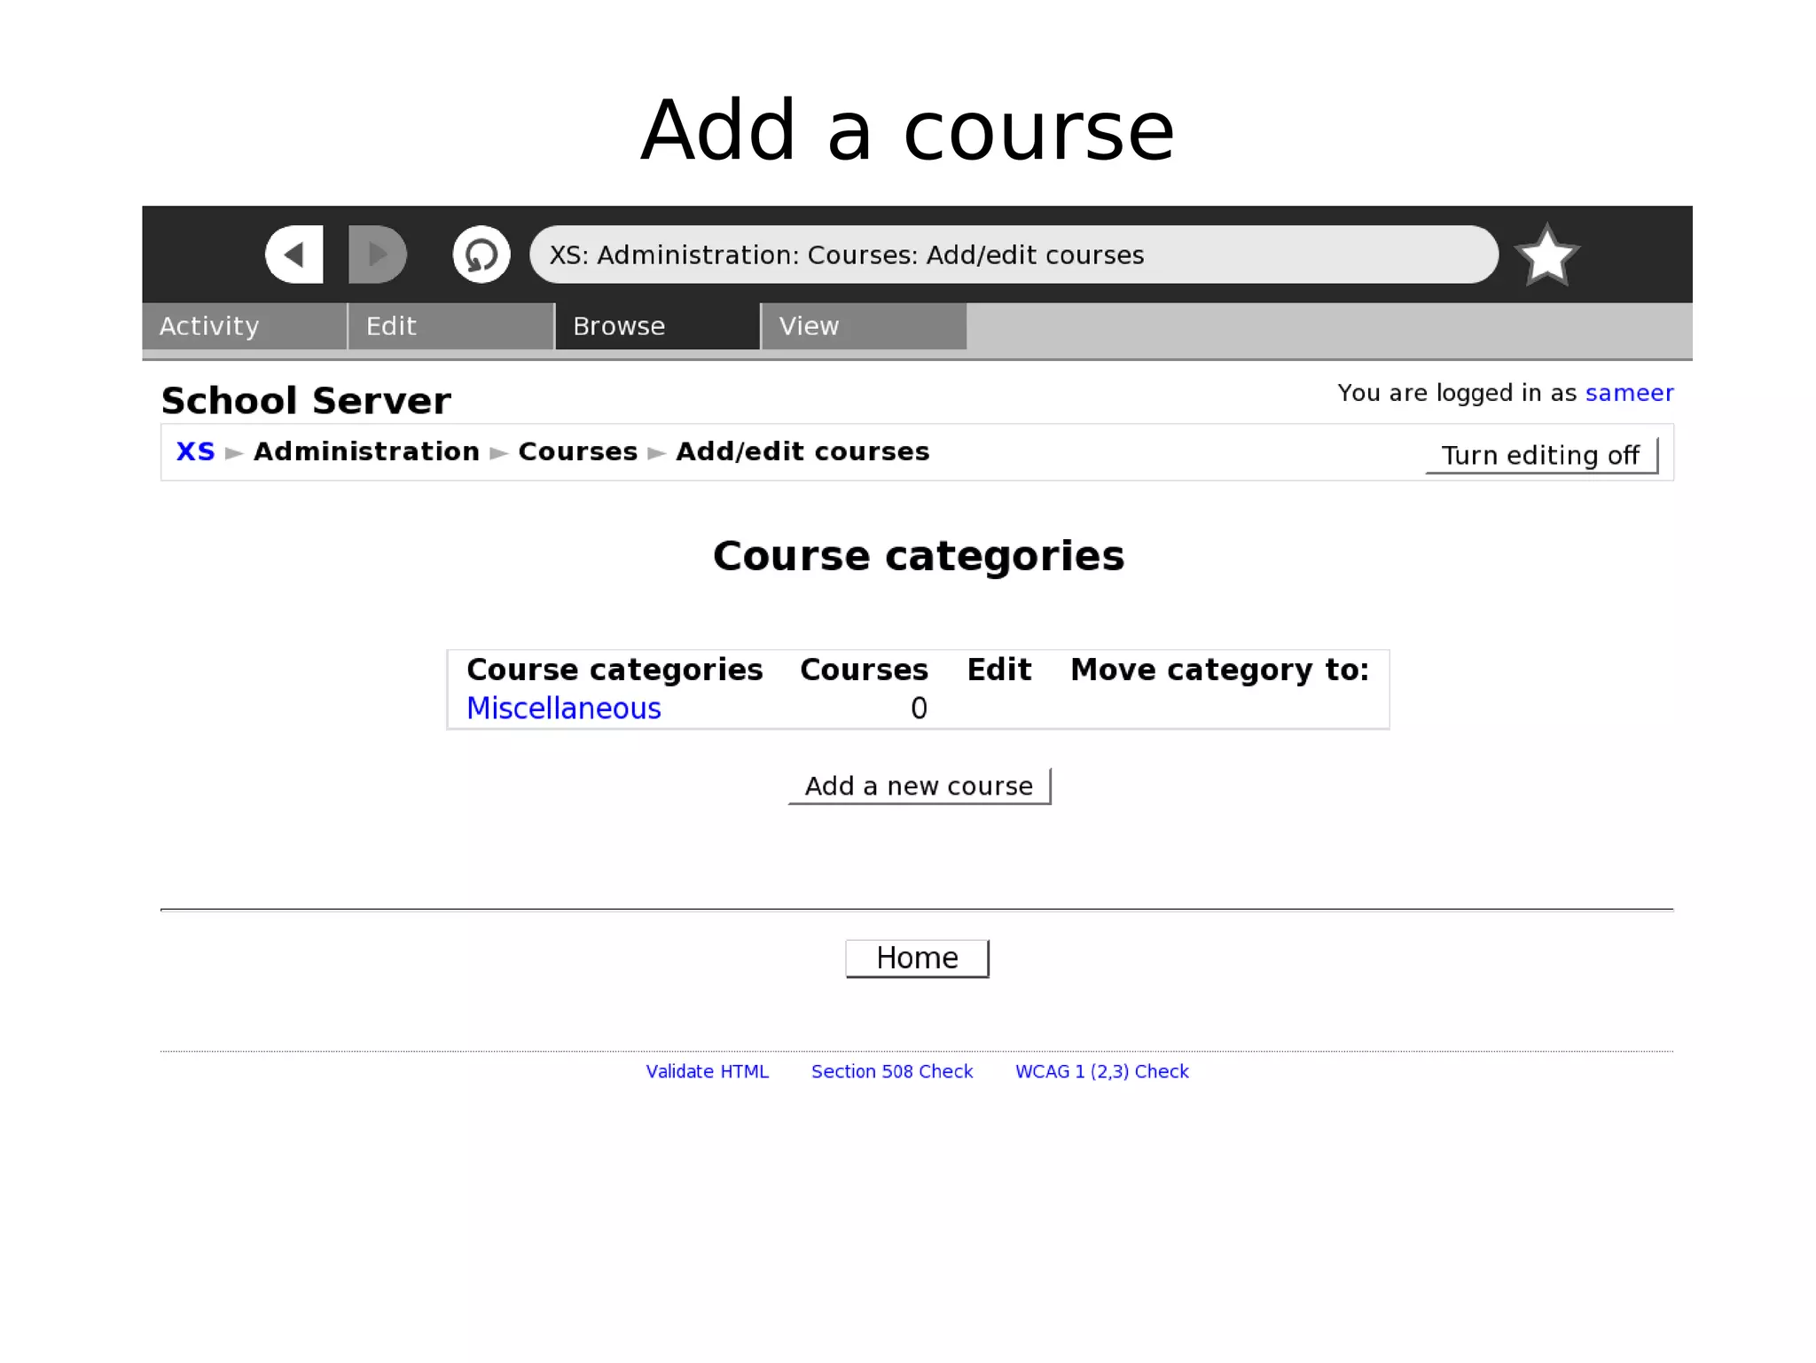
Task: Click the address bar showing Add/edit courses
Action: (x=1014, y=255)
